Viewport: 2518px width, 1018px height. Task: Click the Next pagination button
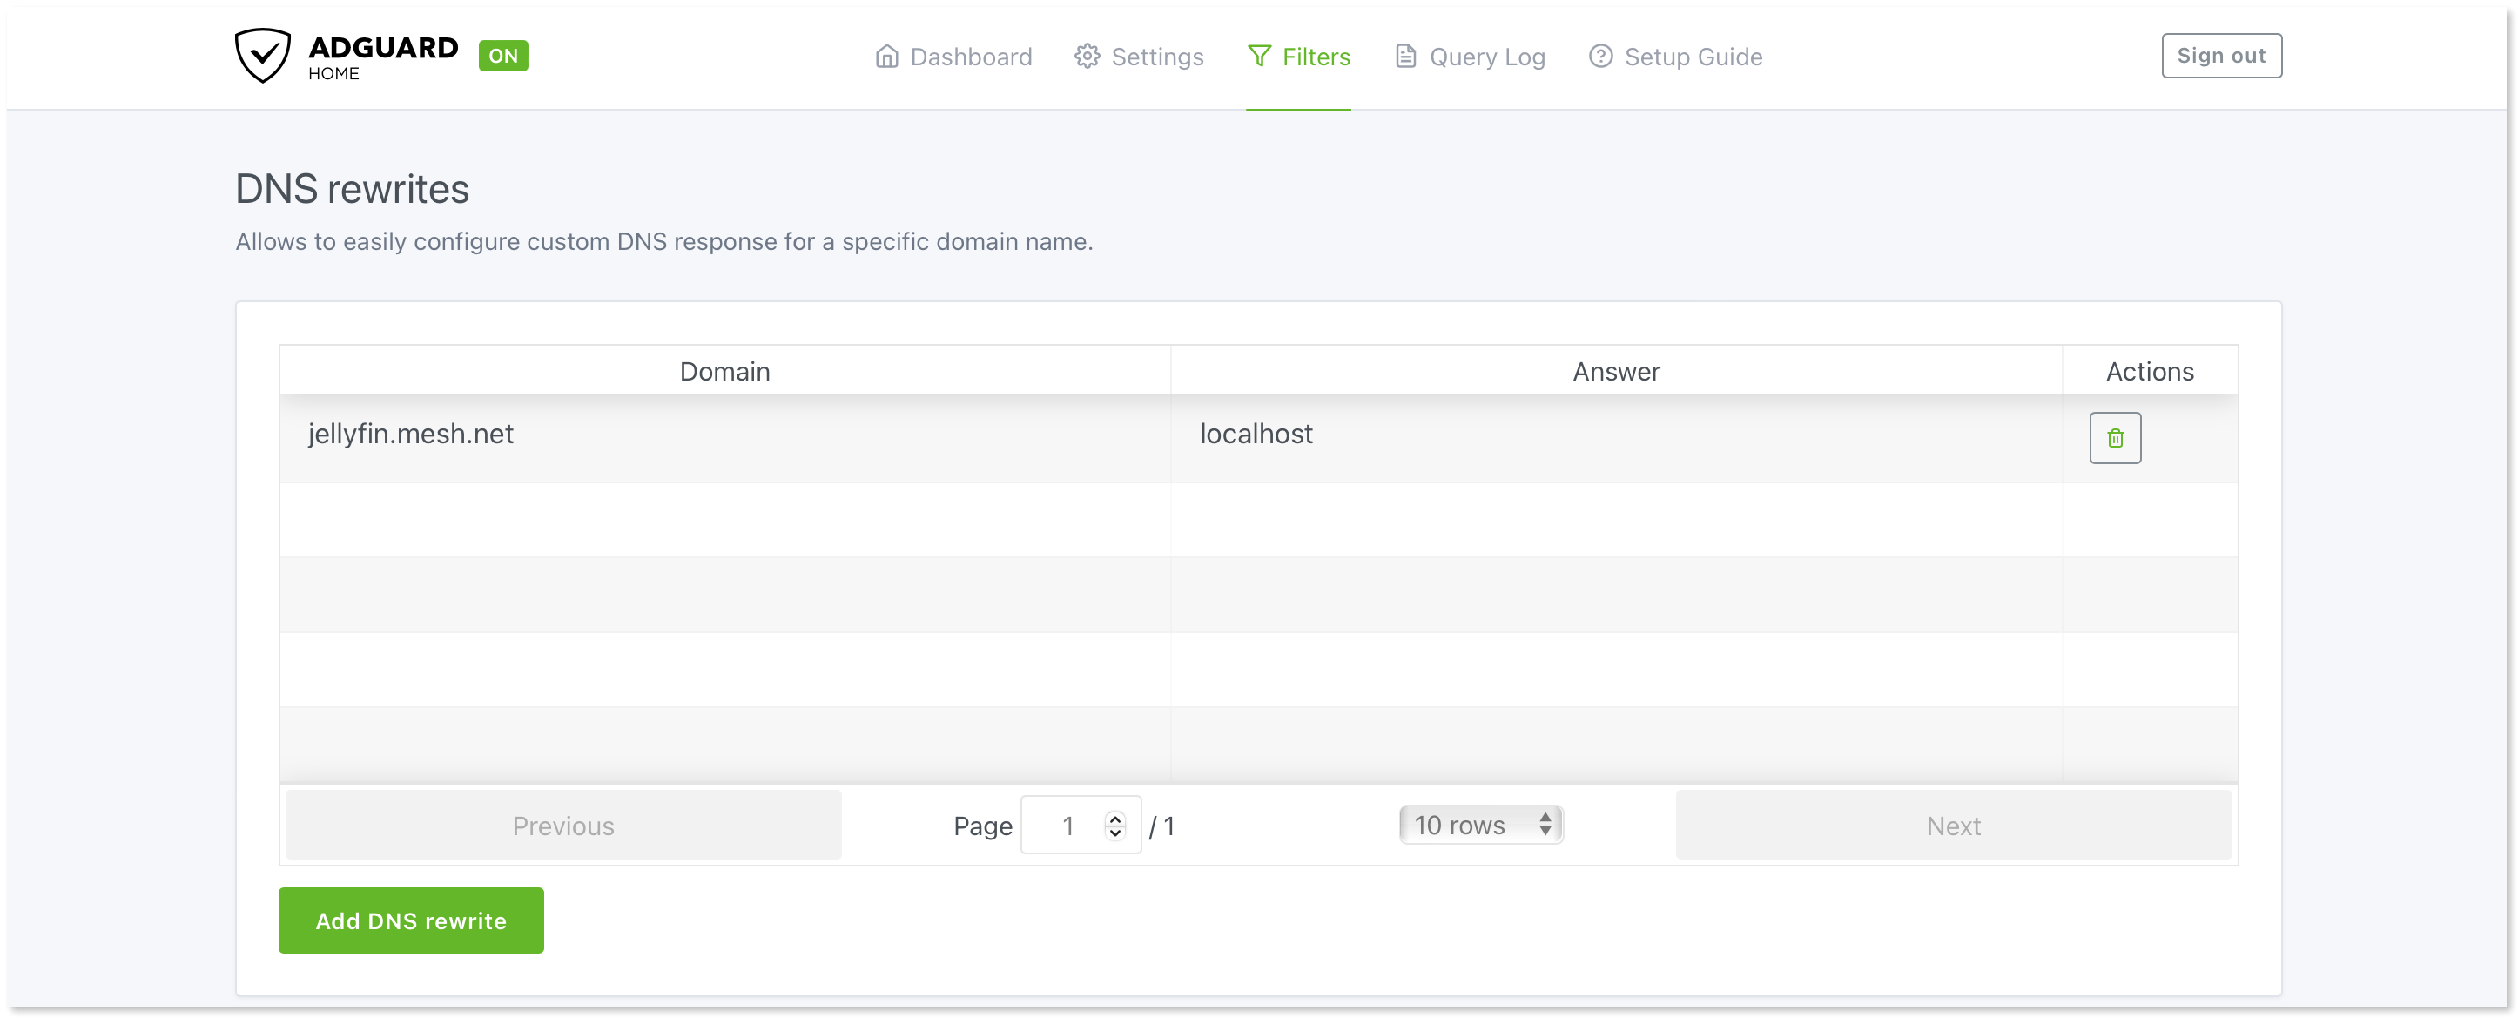[1953, 825]
